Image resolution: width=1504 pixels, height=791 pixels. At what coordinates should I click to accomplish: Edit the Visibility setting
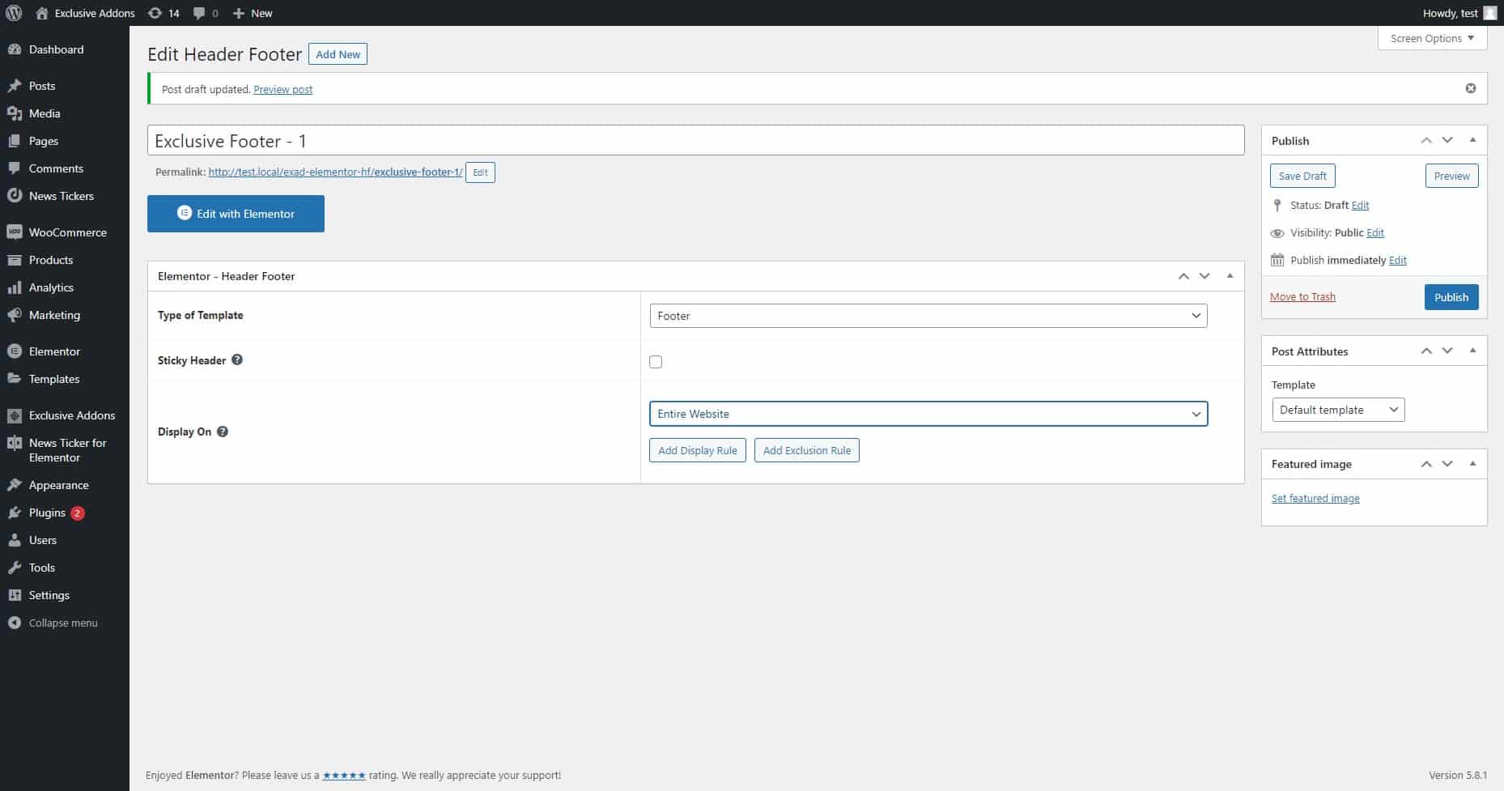(x=1375, y=233)
